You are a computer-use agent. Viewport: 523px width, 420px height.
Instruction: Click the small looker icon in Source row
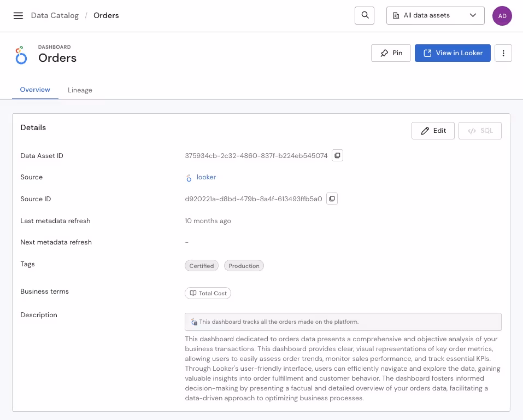pos(189,178)
